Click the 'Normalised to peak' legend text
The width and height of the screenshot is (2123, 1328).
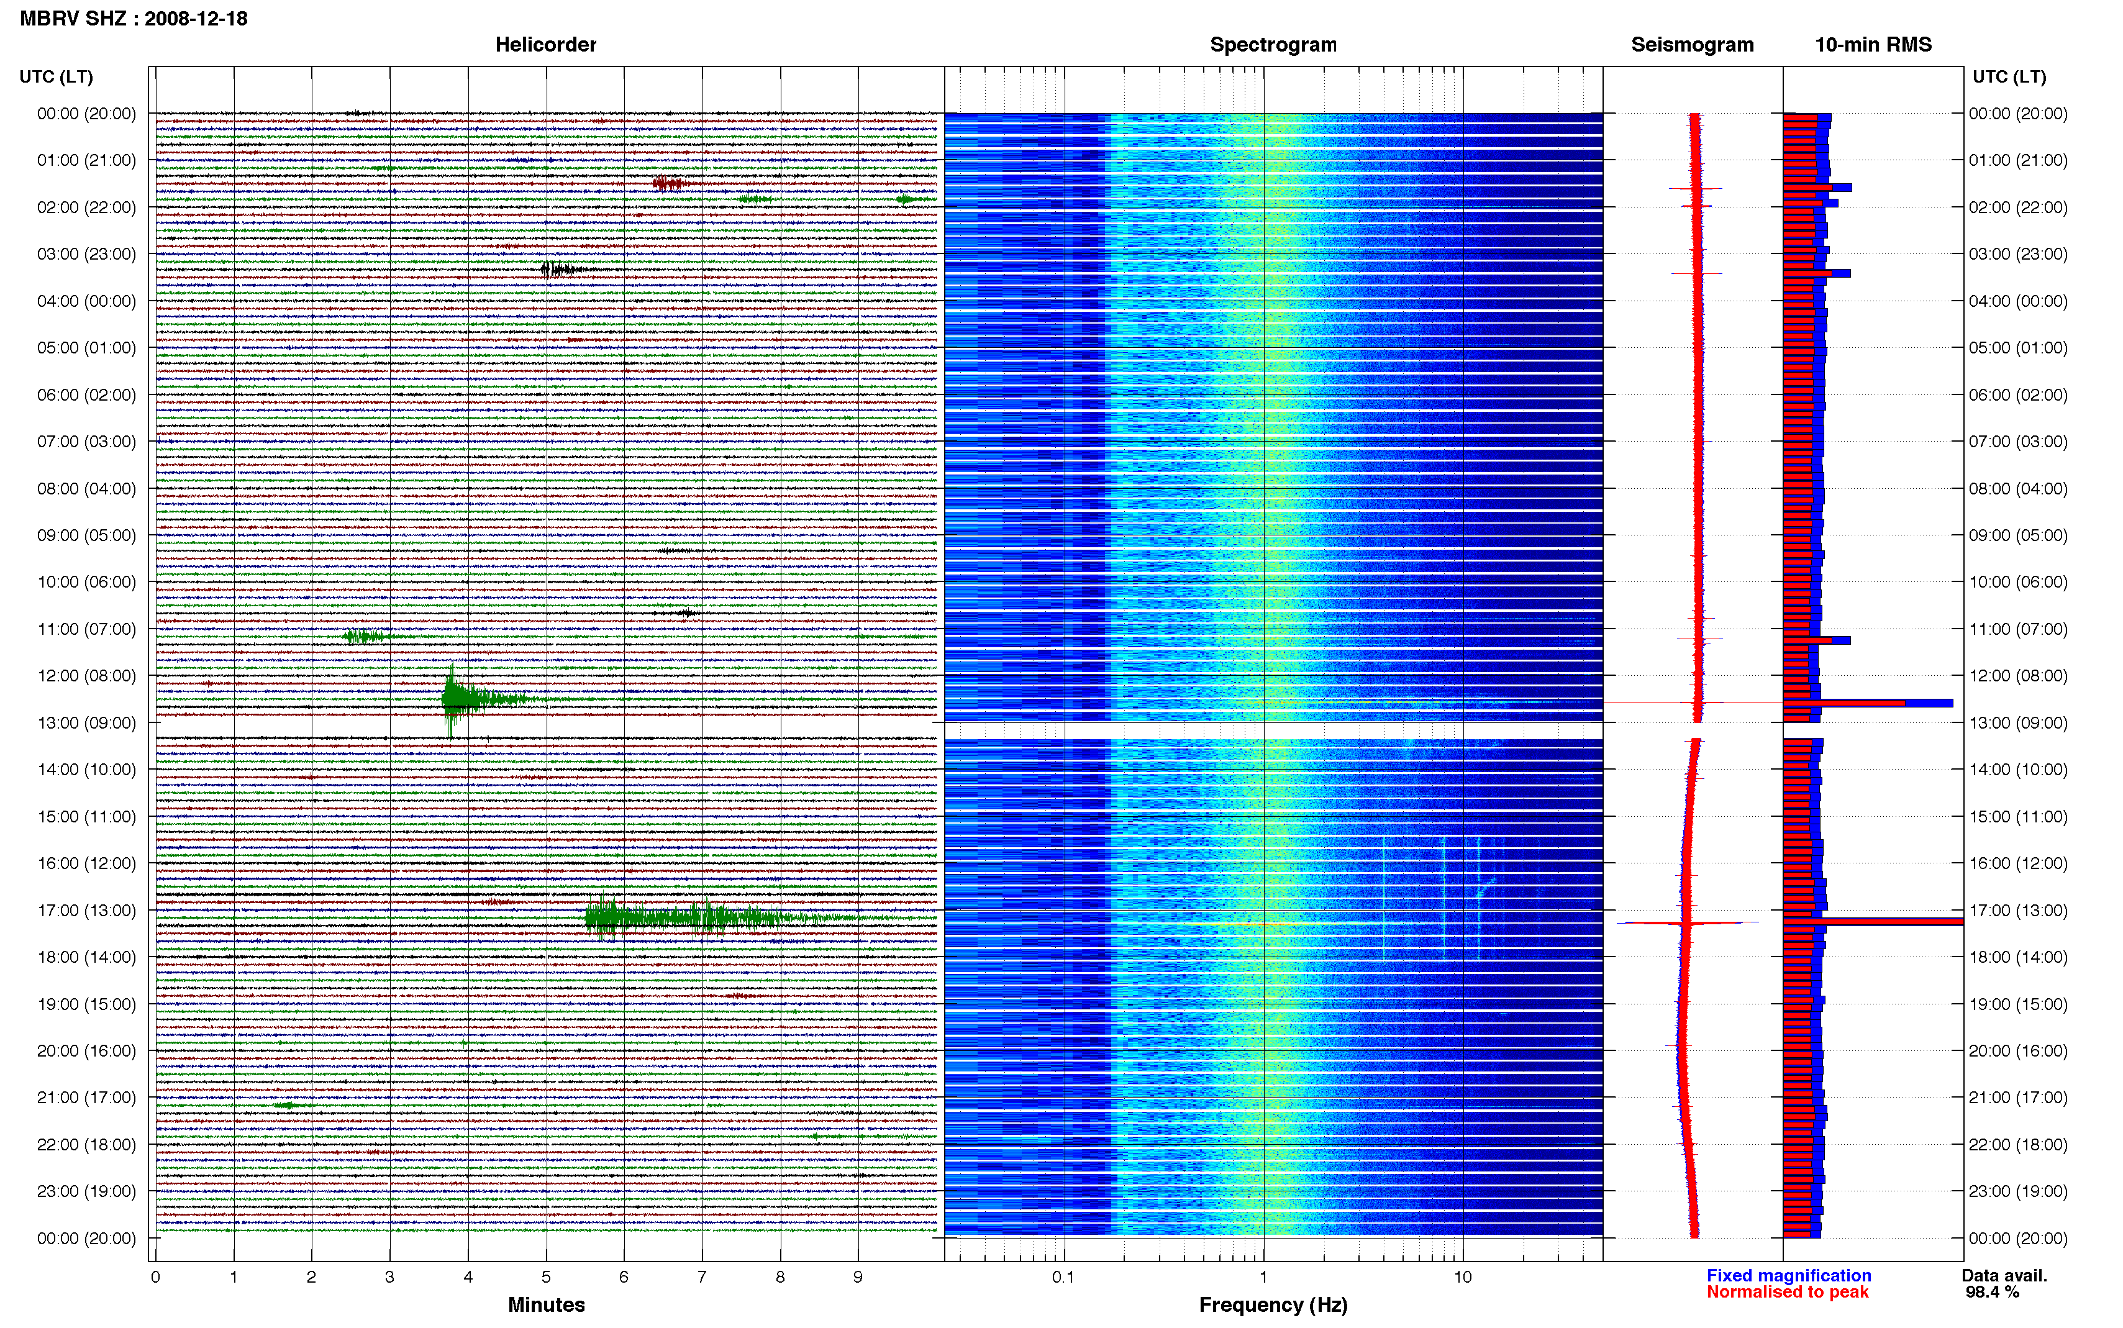1788,1292
